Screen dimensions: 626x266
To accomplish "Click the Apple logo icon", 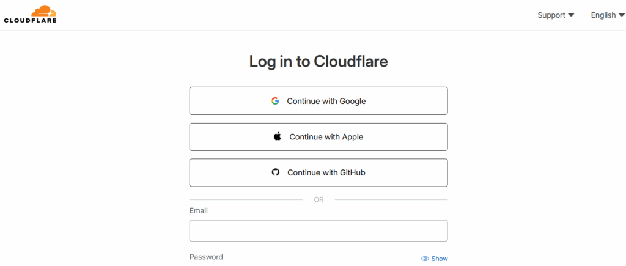I will click(278, 137).
